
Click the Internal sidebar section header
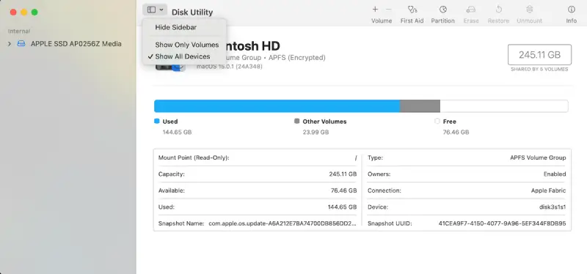pyautogui.click(x=19, y=31)
